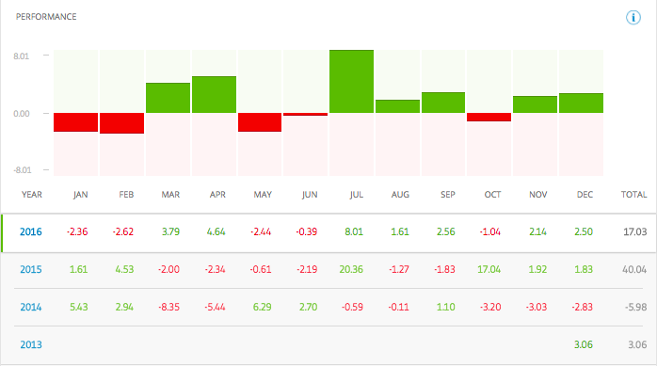Click the July green bar in chart
The height and width of the screenshot is (366, 657).
tap(351, 81)
